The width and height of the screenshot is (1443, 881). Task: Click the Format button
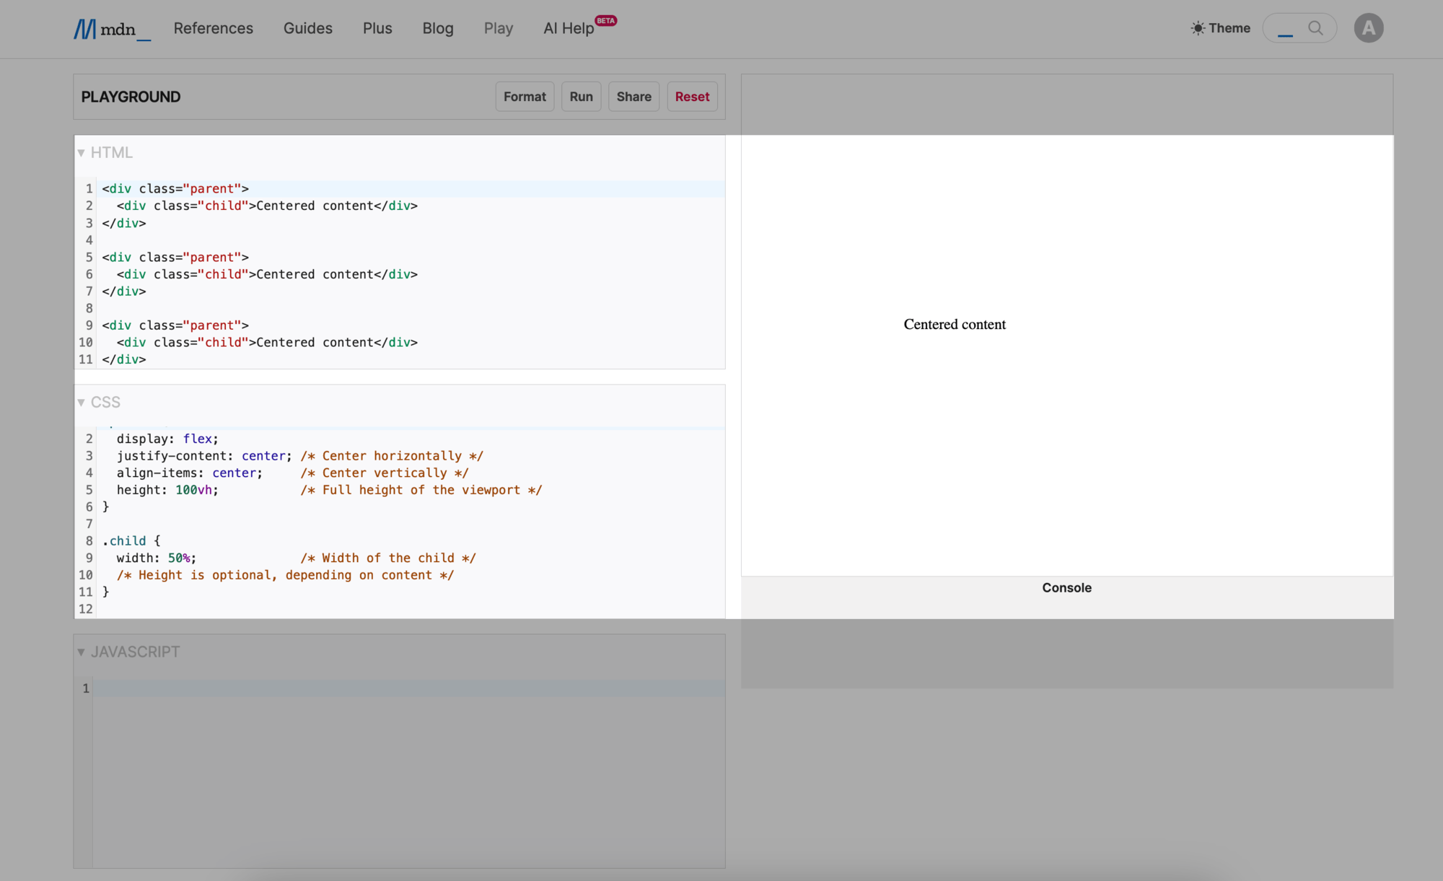tap(525, 97)
